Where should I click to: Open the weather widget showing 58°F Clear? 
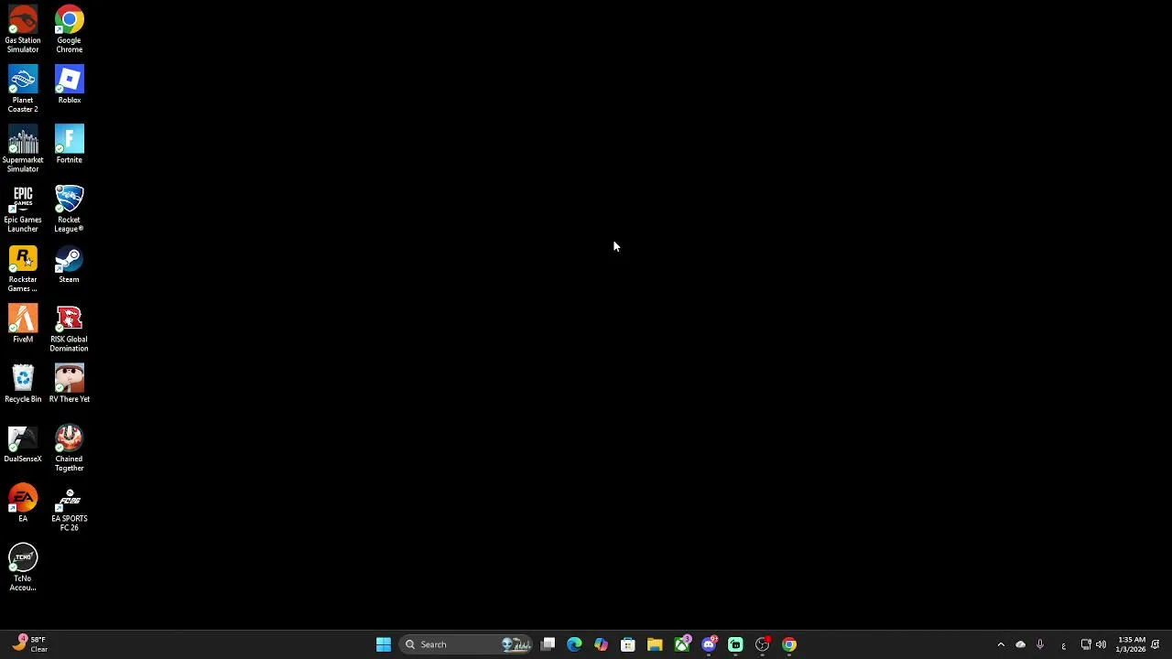[x=30, y=644]
